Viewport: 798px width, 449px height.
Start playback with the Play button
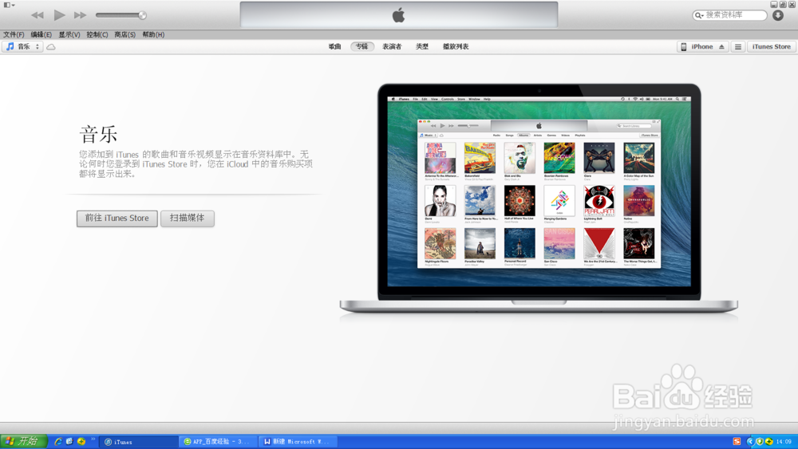point(60,15)
